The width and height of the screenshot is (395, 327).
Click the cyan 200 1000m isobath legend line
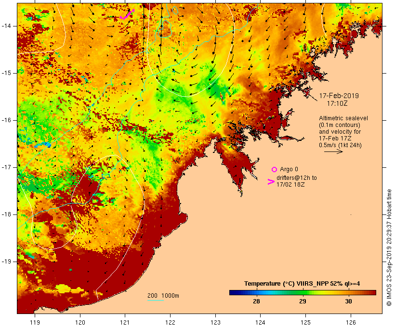tap(156, 301)
